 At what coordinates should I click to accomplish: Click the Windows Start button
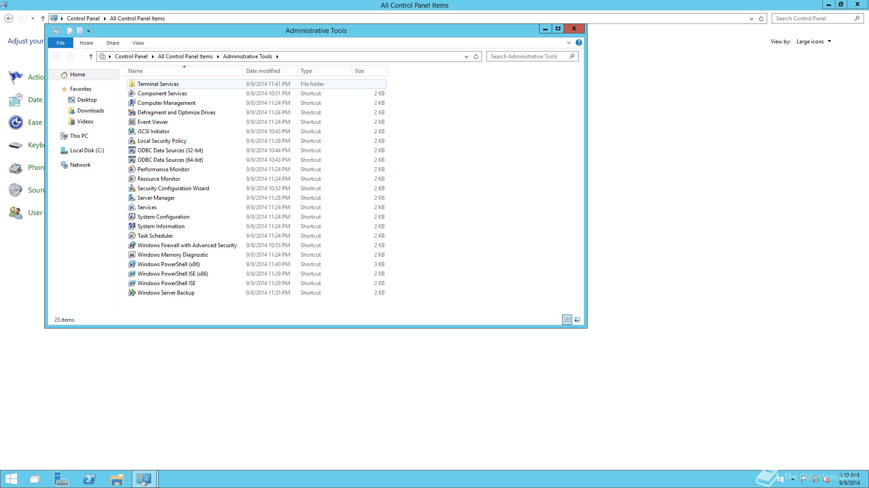(x=11, y=479)
